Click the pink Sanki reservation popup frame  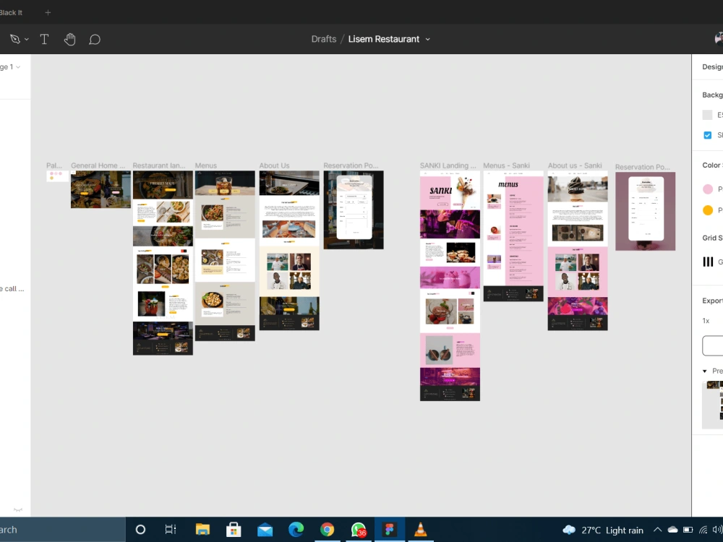(x=645, y=211)
